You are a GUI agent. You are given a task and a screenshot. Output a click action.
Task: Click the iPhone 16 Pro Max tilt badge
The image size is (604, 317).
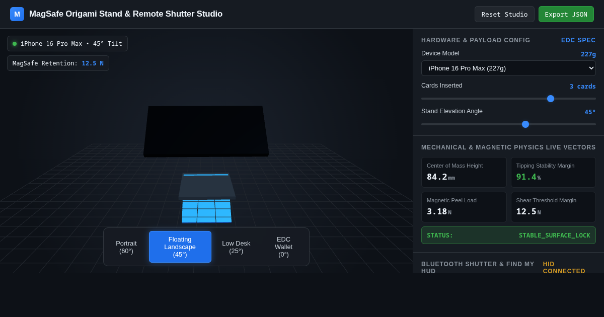point(67,44)
